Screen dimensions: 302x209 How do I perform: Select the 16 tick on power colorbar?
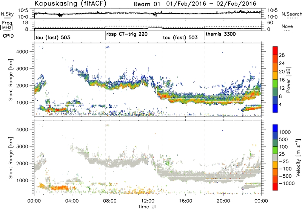tap(282, 80)
